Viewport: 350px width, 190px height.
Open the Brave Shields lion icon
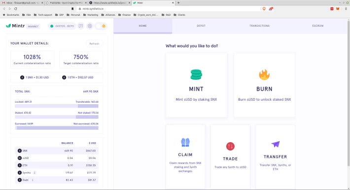(264, 9)
